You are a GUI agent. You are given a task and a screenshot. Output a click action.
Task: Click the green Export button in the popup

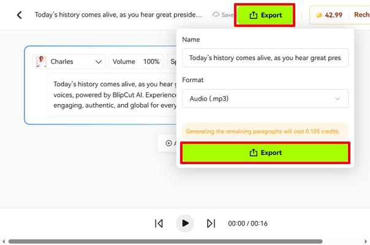point(265,153)
